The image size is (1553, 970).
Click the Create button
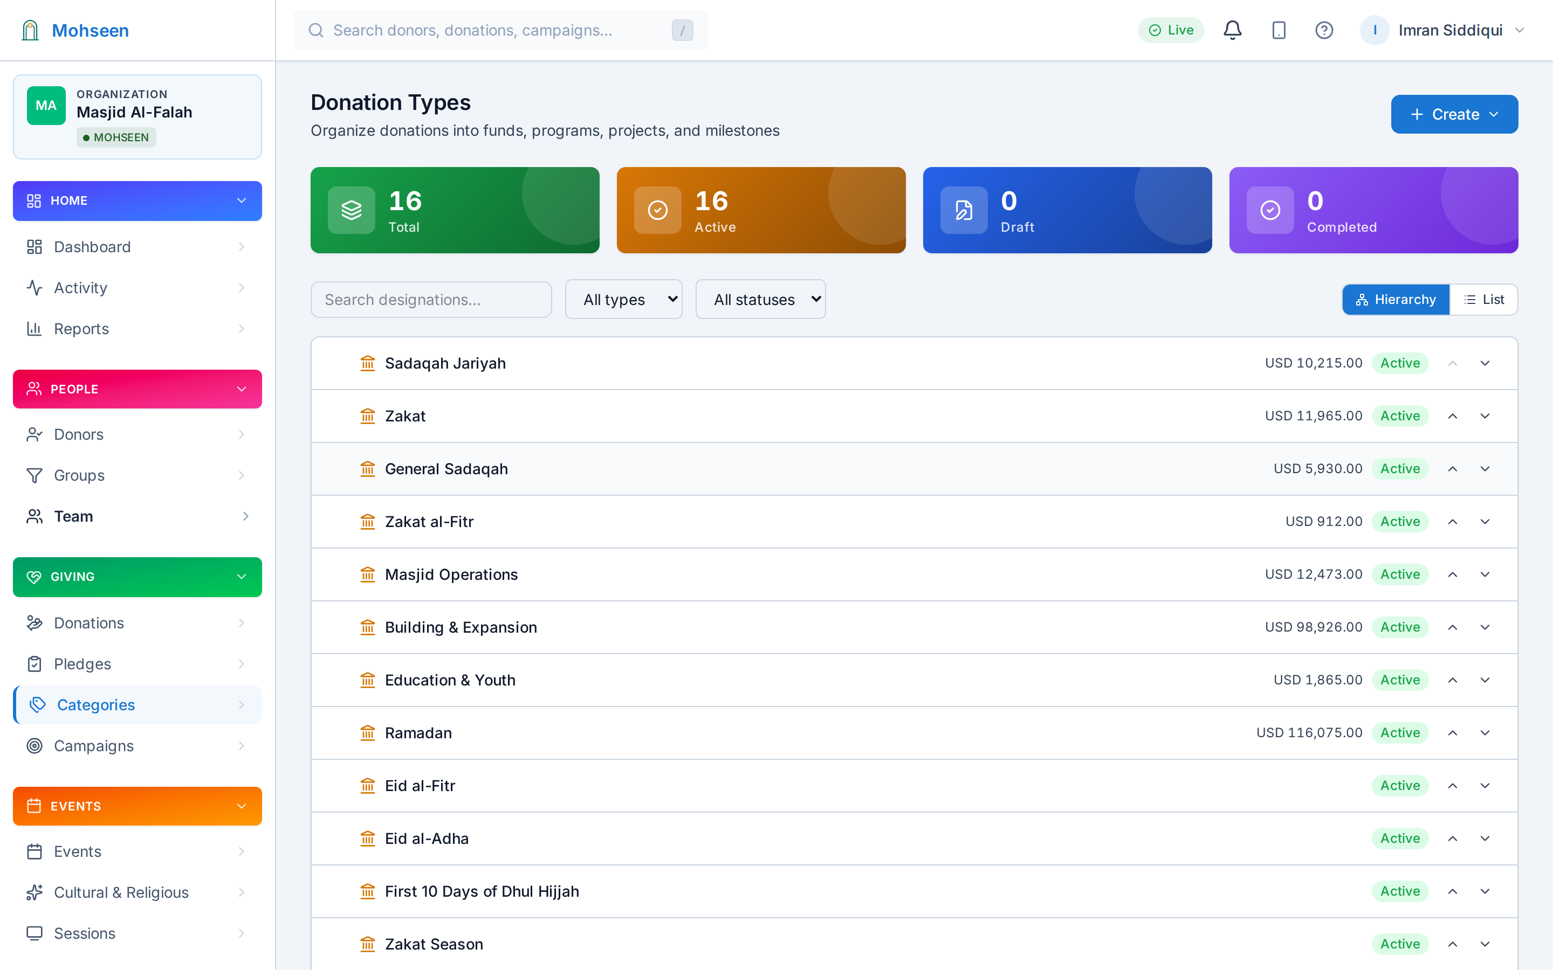pyautogui.click(x=1454, y=114)
